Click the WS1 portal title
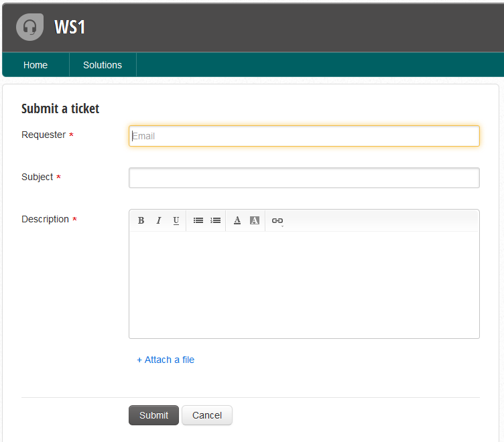 coord(70,27)
